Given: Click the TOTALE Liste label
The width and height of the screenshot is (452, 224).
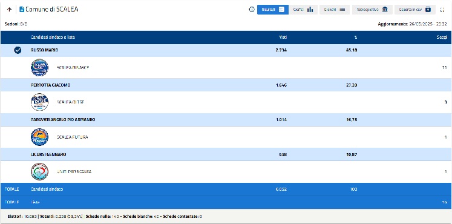Looking at the screenshot, I should [35, 202].
